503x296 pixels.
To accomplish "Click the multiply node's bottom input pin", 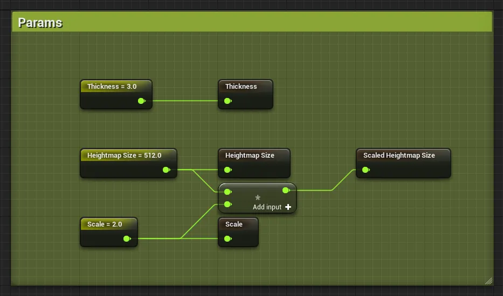I will (x=228, y=204).
